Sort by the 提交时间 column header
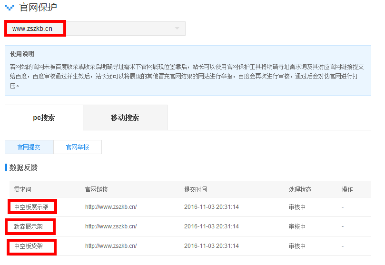This screenshot has height=265, width=385. (x=195, y=189)
